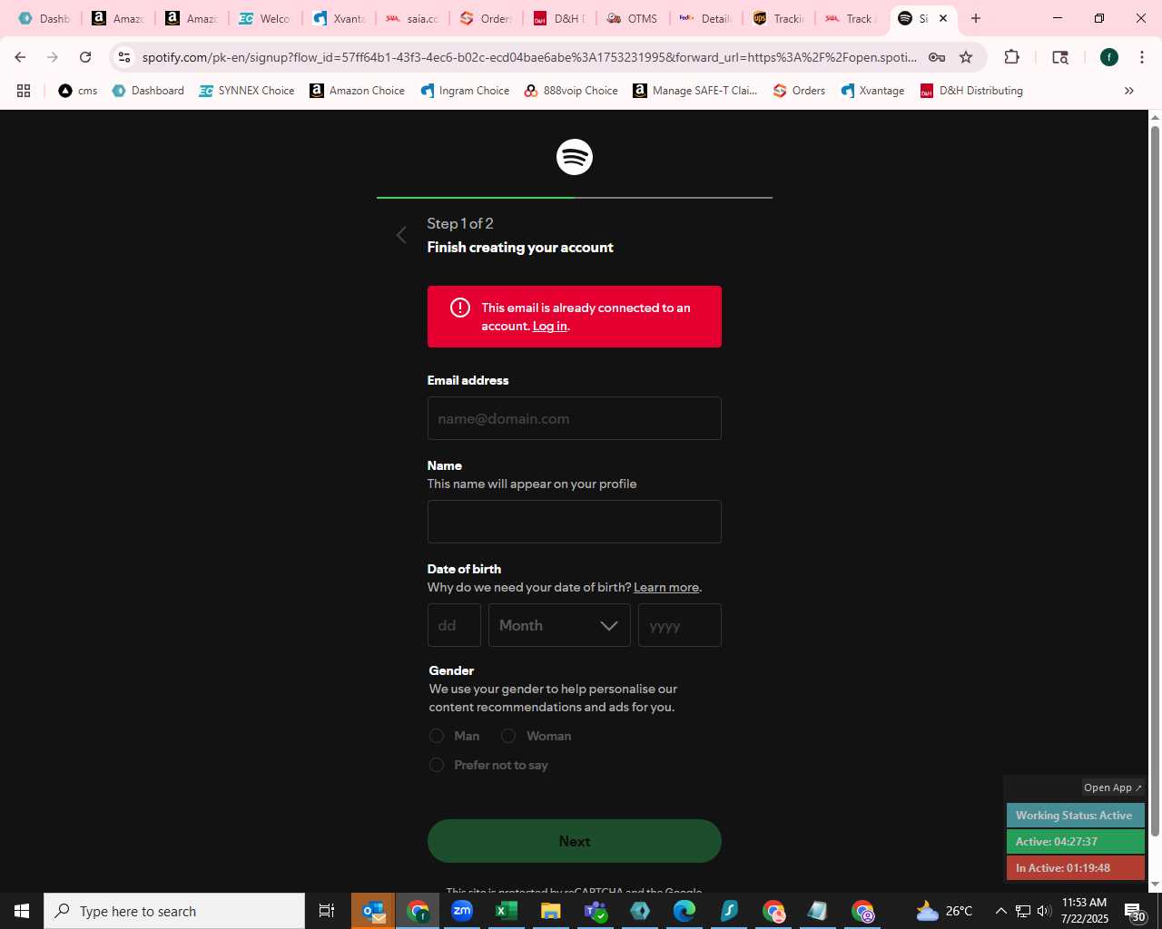The image size is (1162, 929).
Task: Show hidden system tray icons
Action: 1000,911
